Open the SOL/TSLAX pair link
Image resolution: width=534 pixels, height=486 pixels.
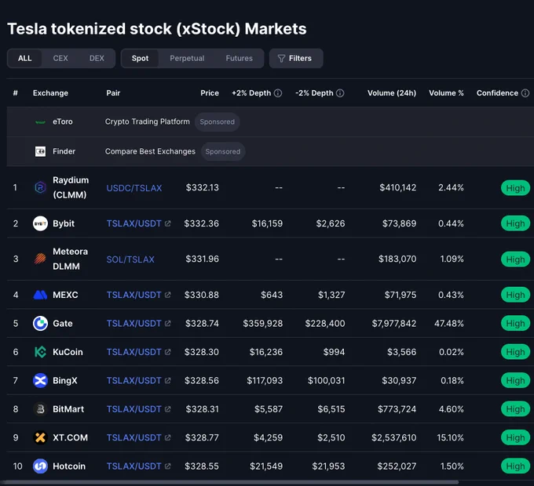point(130,259)
